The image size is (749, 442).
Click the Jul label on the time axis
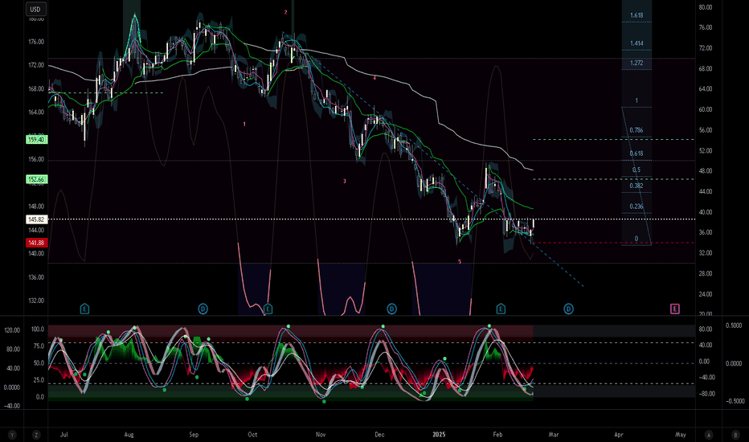(x=64, y=434)
